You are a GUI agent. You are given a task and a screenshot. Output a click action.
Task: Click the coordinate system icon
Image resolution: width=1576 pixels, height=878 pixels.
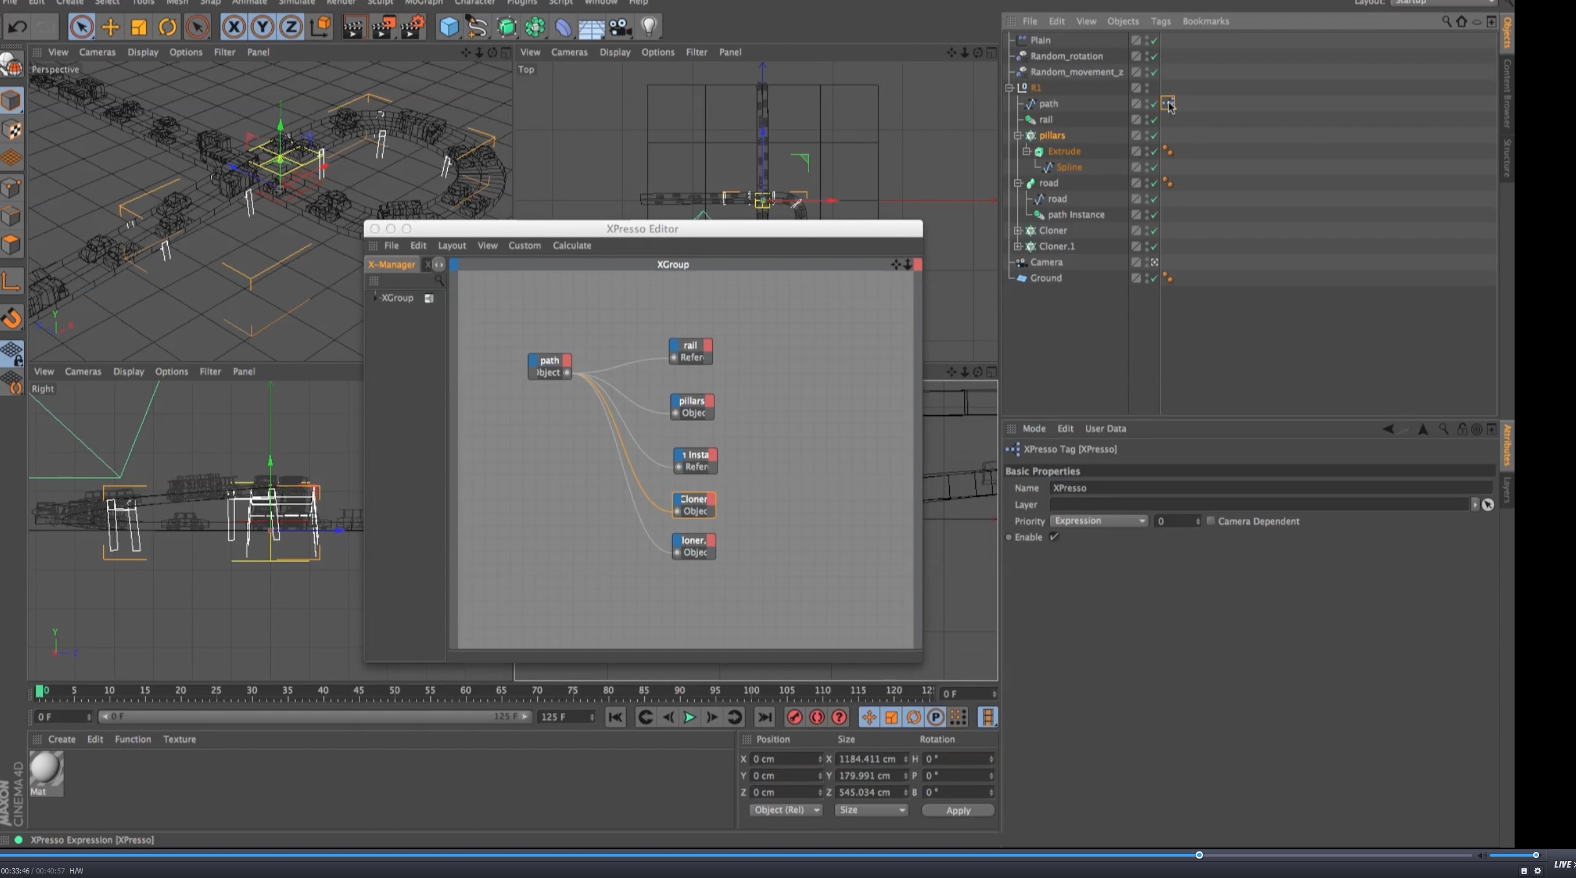[x=321, y=27]
